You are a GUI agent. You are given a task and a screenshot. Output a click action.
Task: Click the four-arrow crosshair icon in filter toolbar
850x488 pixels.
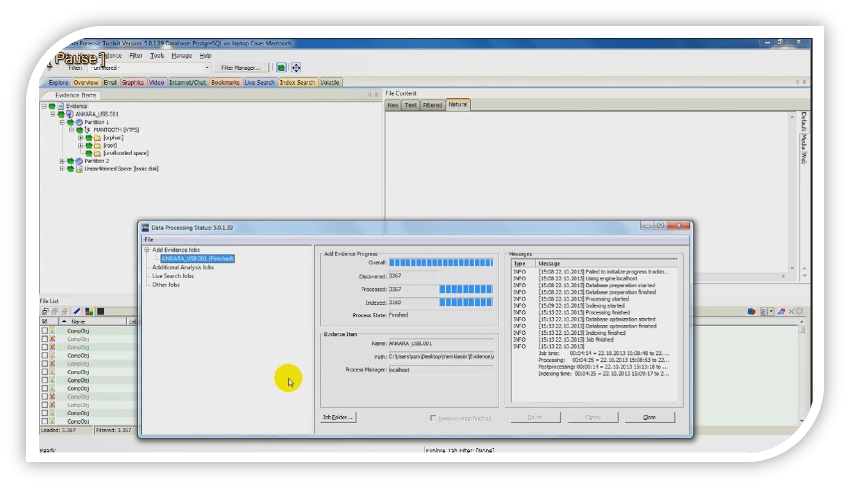296,68
